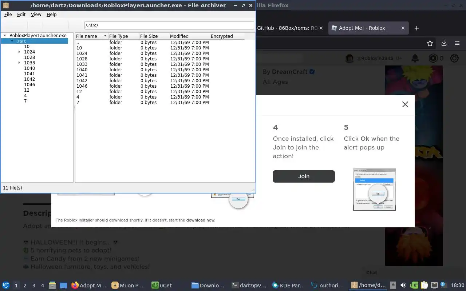466x291 pixels.
Task: Click the 18:30 taskbar clock
Action: tap(458, 285)
